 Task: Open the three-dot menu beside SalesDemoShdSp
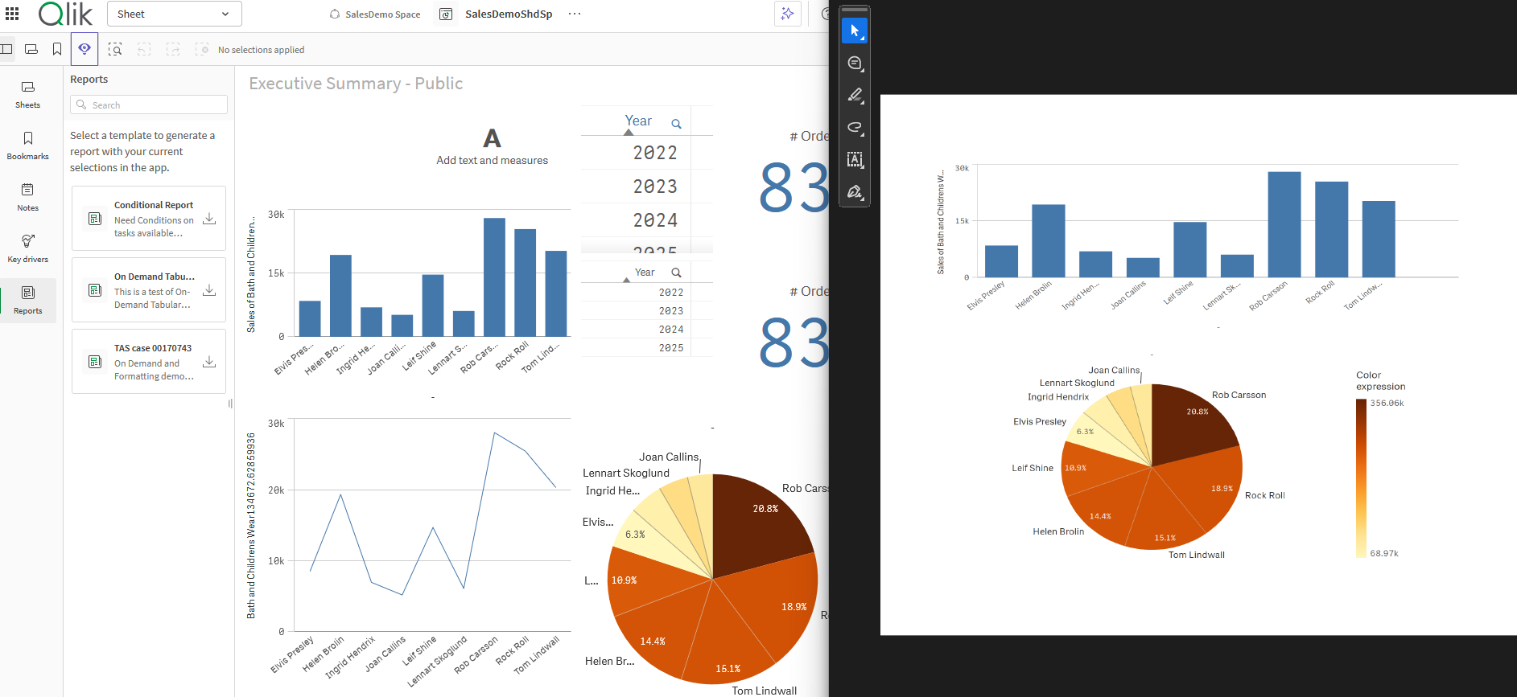pyautogui.click(x=574, y=14)
